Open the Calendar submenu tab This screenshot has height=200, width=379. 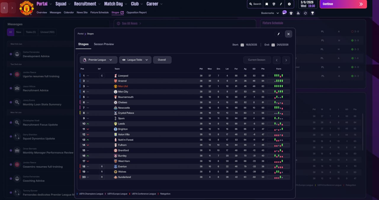coord(69,12)
